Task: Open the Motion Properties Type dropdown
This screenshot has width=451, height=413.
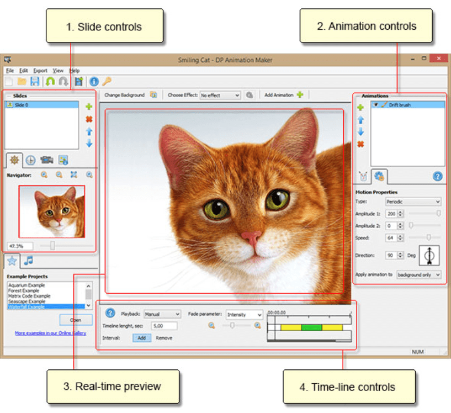Action: pos(413,200)
